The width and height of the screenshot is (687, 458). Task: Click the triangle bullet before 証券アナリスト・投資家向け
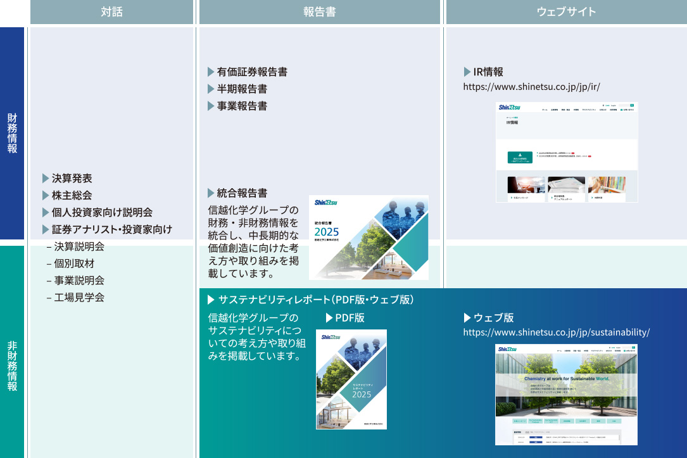pos(46,230)
